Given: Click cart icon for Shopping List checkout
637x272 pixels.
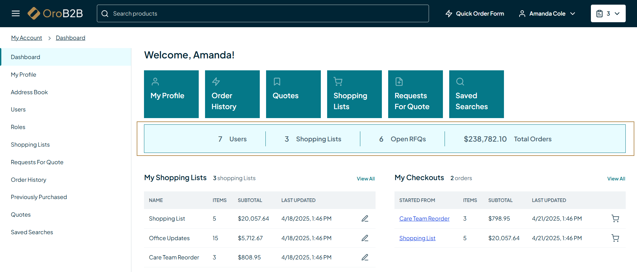Looking at the screenshot, I should tap(615, 238).
